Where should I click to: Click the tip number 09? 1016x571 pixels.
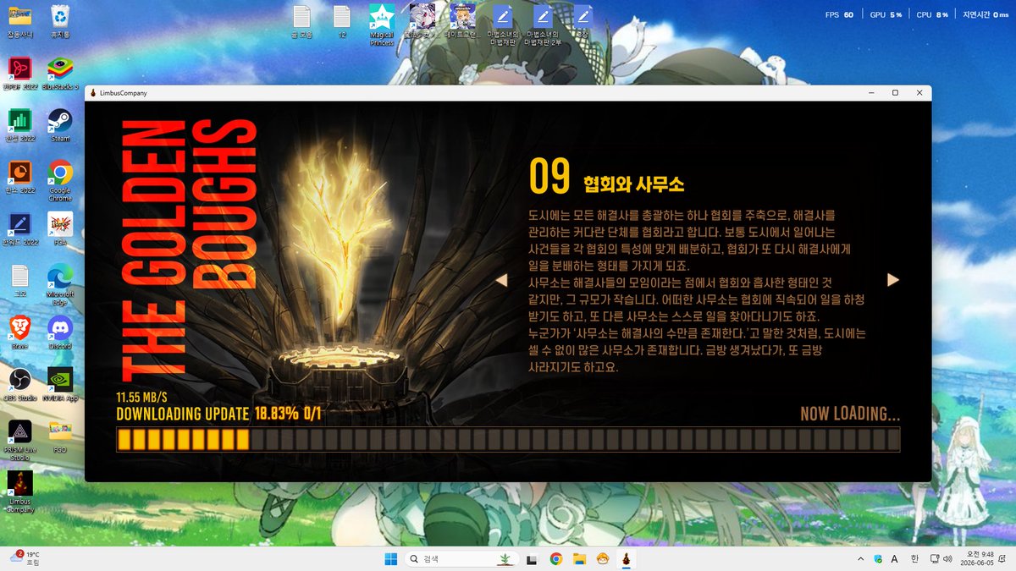coord(550,177)
